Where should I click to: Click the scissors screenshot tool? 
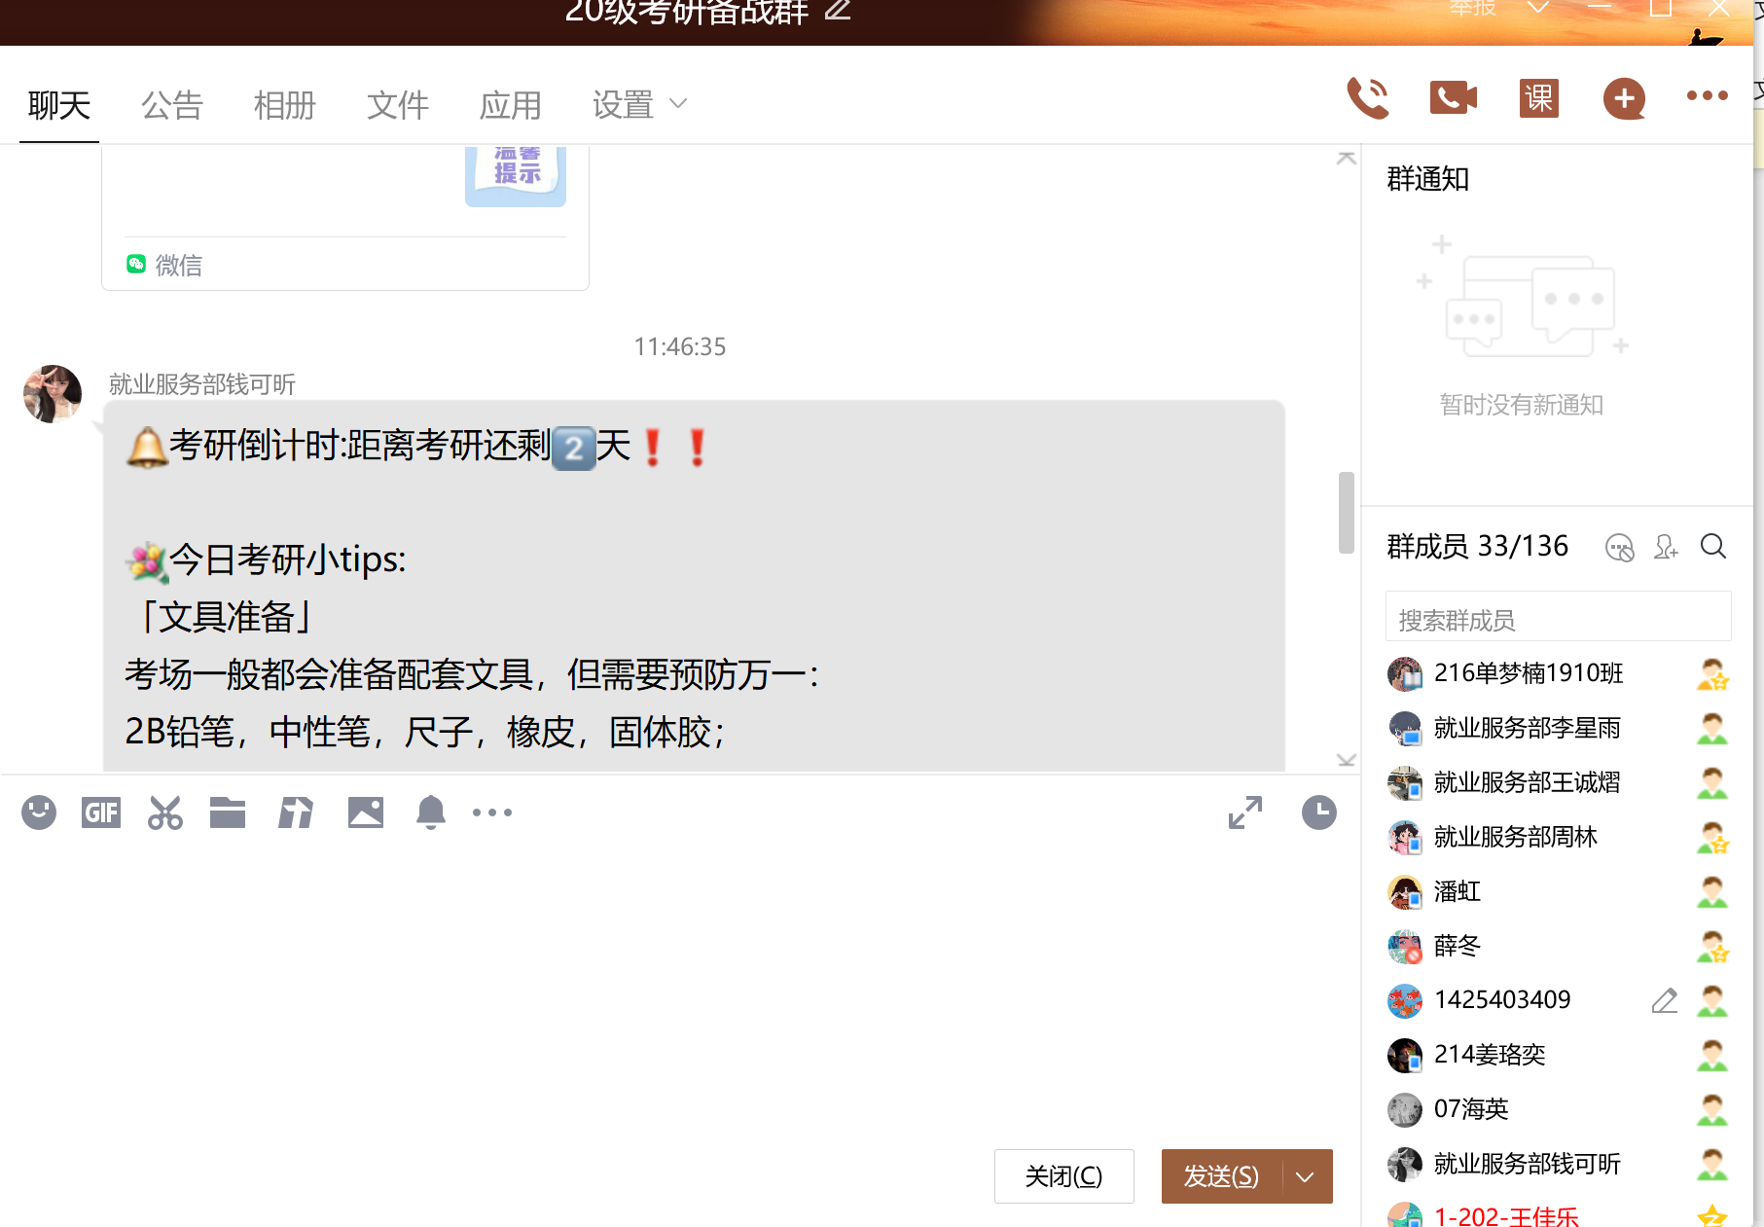tap(164, 812)
